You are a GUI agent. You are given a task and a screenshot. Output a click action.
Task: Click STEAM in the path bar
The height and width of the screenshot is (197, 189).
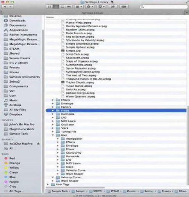(115, 191)
